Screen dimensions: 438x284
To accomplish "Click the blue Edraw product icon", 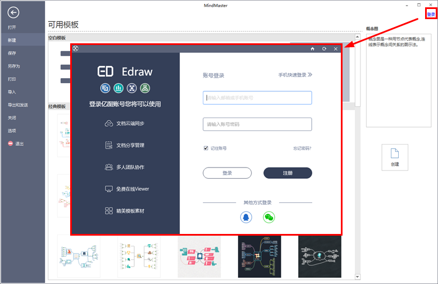I will [x=106, y=88].
